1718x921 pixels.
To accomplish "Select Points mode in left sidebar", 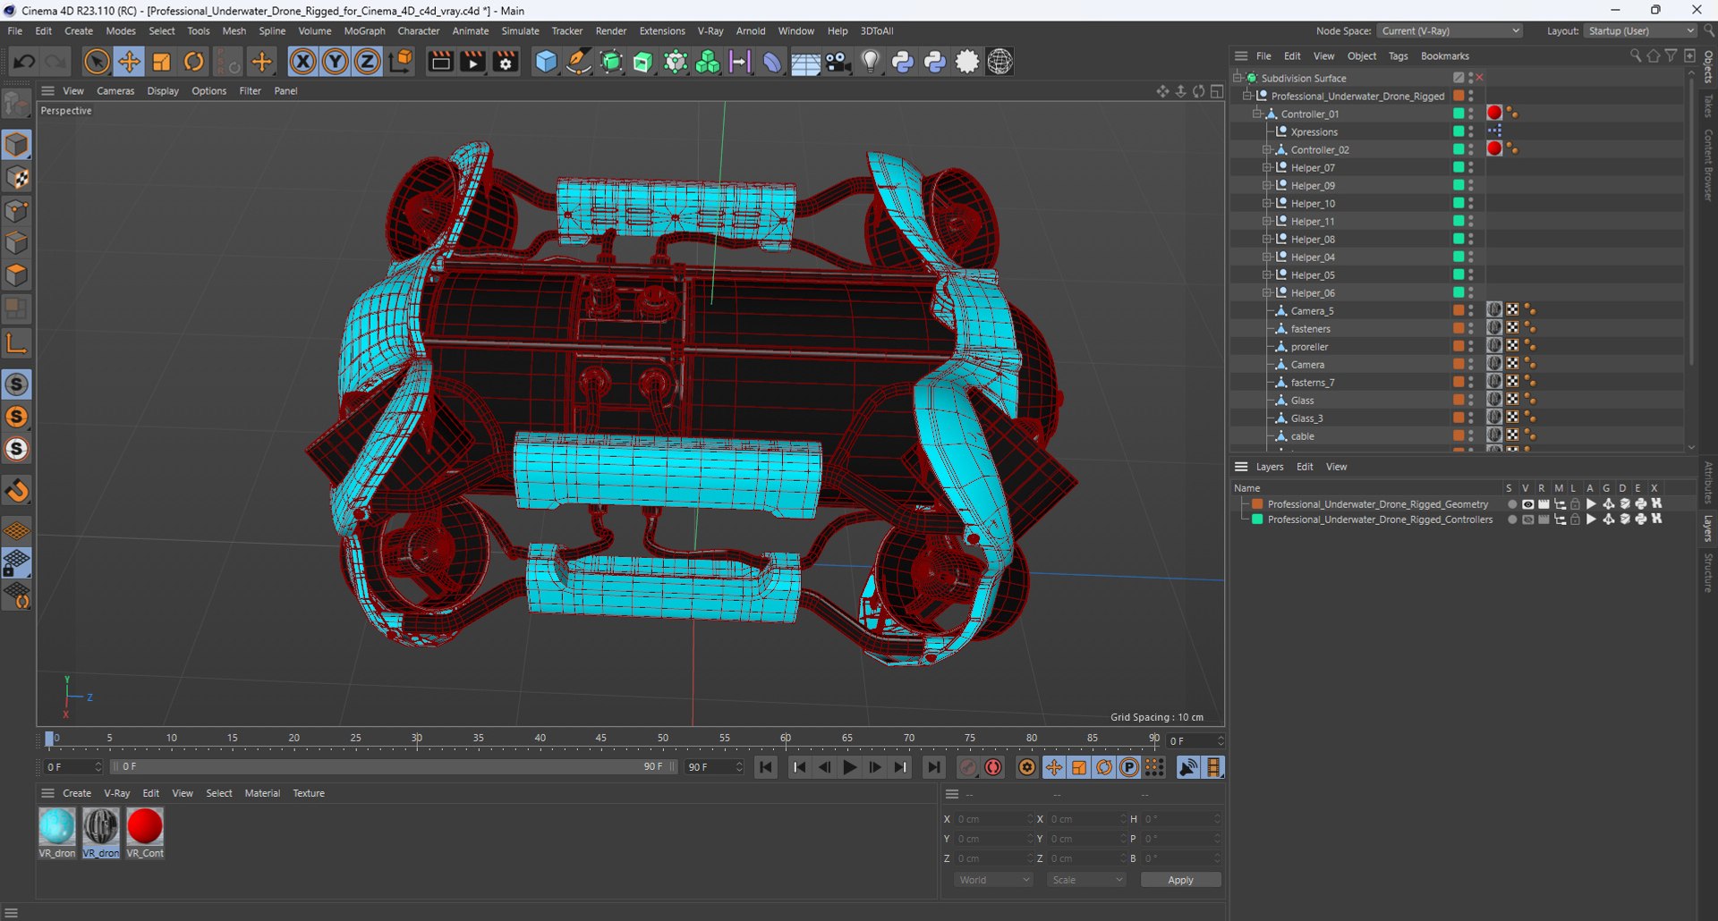I will pyautogui.click(x=17, y=211).
